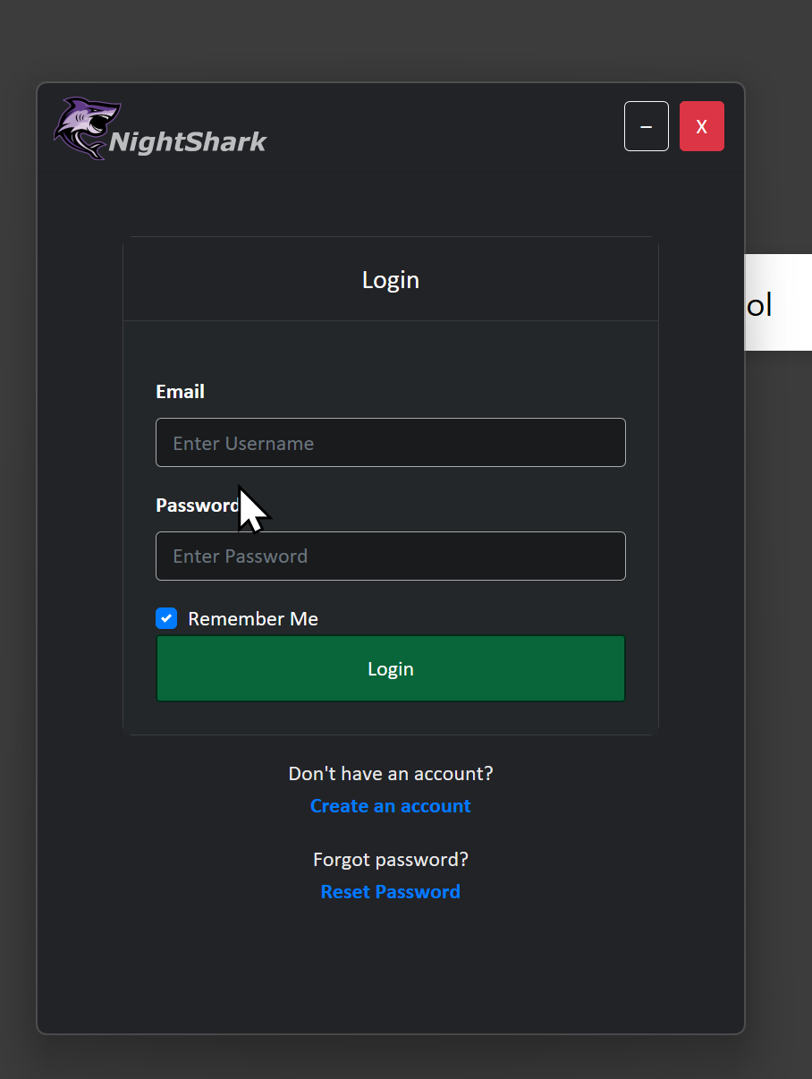
Task: Click the Login card header title
Action: point(391,280)
